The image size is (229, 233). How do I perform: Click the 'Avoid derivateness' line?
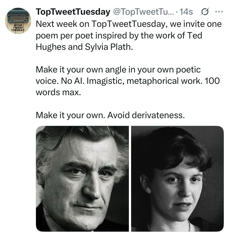click(x=145, y=115)
